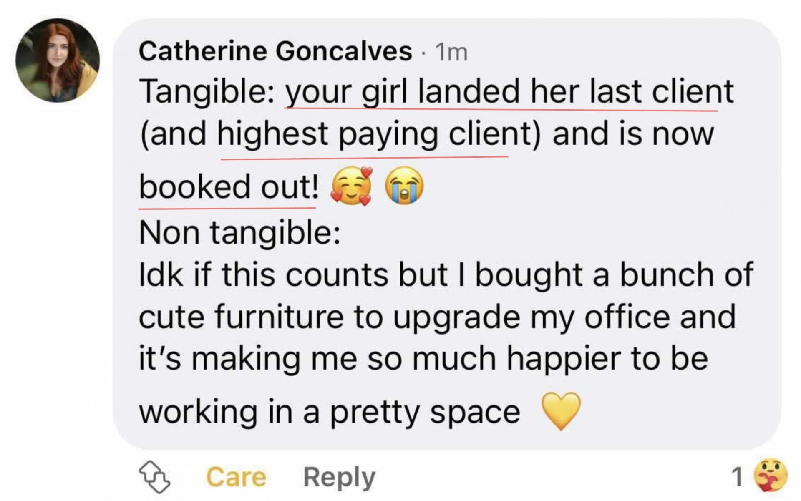Image resolution: width=801 pixels, height=501 pixels.
Task: Click the "working in a pretty space" text
Action: [x=330, y=412]
